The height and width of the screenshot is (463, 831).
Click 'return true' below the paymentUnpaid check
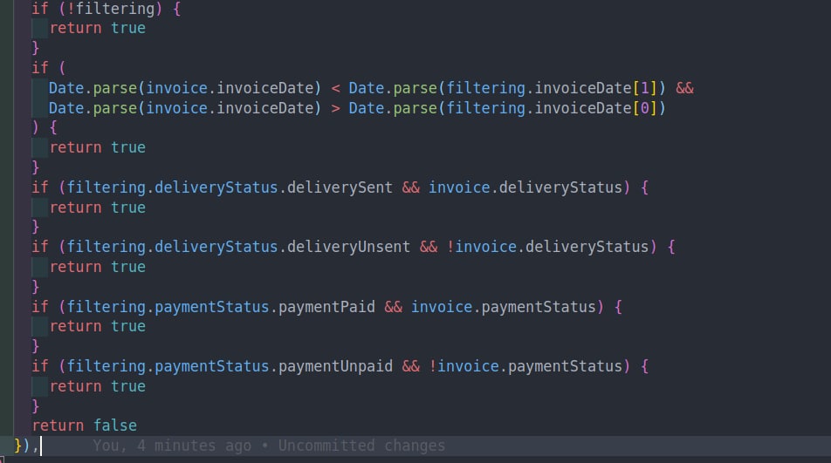[98, 386]
